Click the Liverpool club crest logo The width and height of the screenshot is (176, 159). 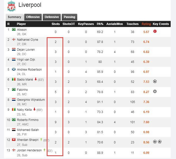pos(11,6)
